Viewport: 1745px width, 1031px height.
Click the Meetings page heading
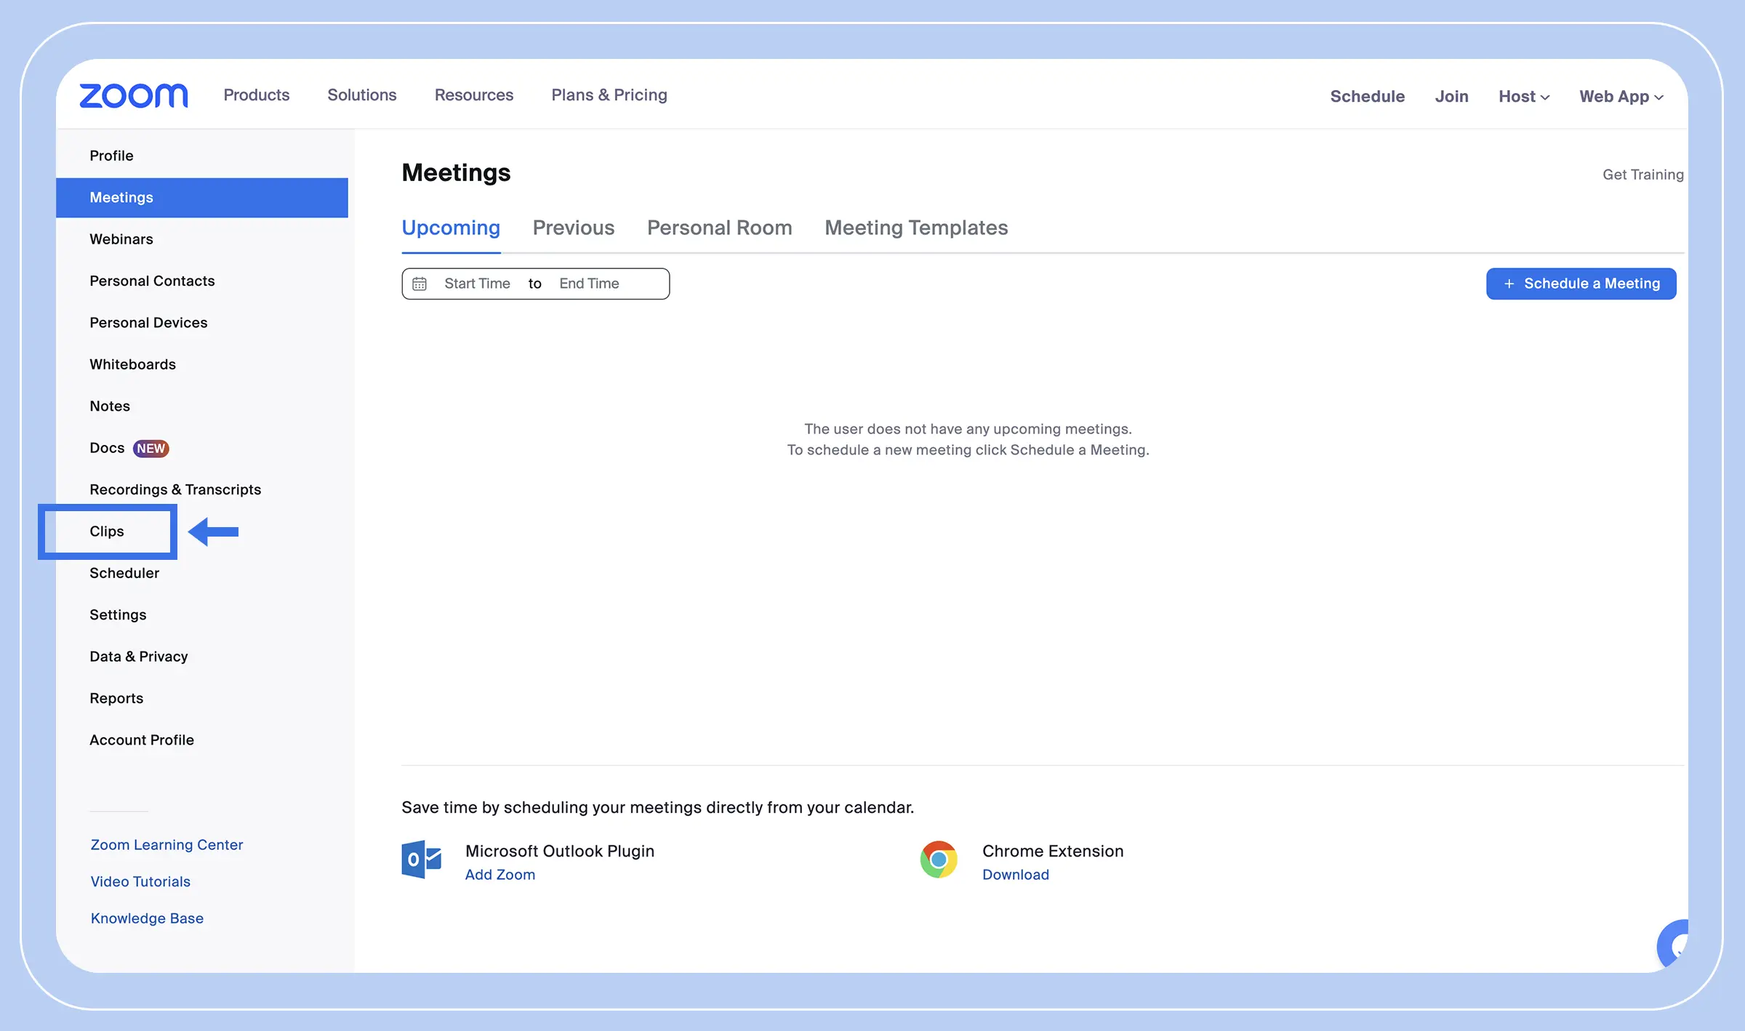point(456,173)
